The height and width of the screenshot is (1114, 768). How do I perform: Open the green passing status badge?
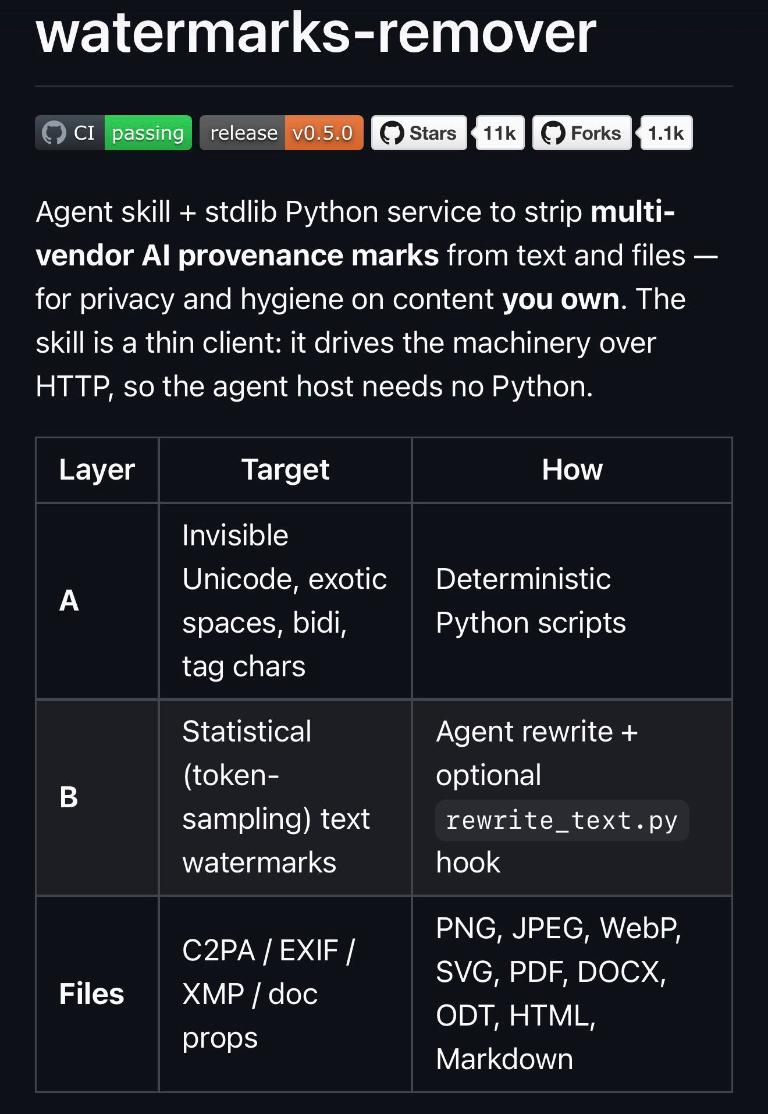point(148,133)
